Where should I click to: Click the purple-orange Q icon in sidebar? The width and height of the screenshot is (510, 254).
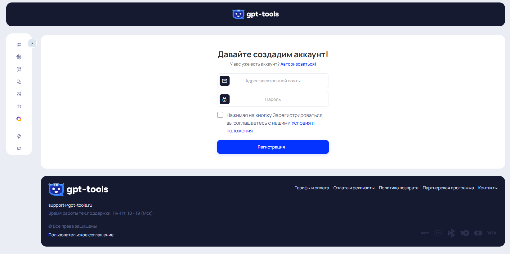point(19,119)
